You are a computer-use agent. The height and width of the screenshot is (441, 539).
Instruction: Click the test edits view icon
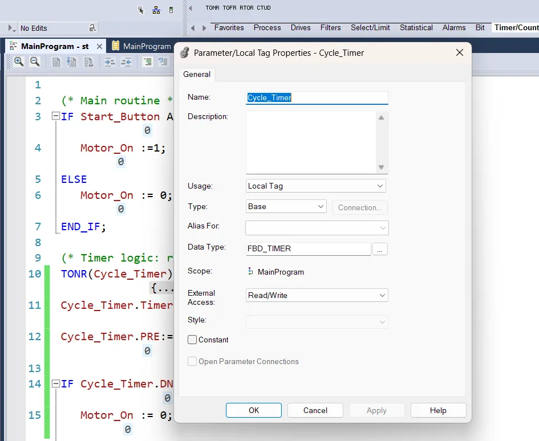pos(88,62)
